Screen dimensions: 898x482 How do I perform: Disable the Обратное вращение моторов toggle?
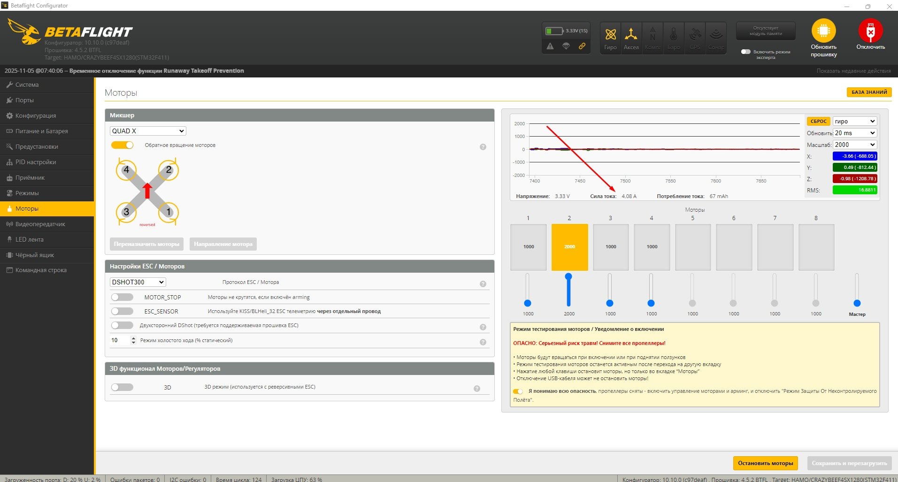[123, 145]
